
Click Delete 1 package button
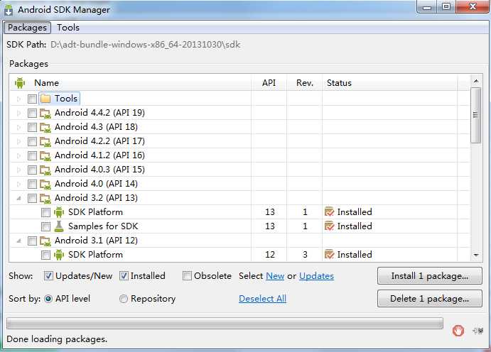coord(430,299)
